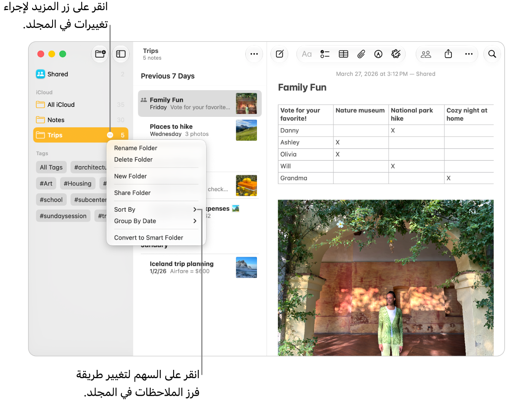The width and height of the screenshot is (506, 402).
Task: Attach a file with the paperclip icon
Action: 361,54
